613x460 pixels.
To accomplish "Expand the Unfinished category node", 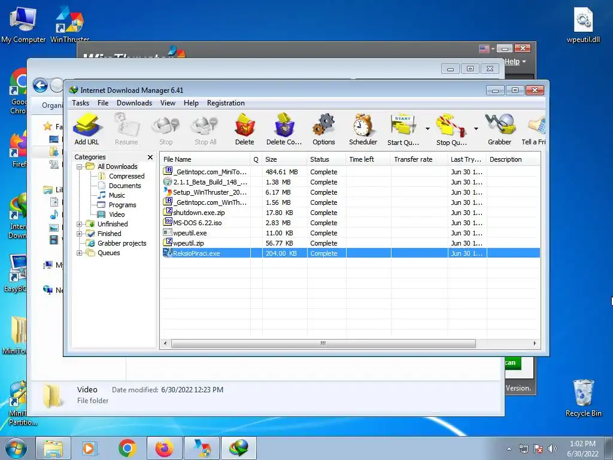I will [80, 224].
